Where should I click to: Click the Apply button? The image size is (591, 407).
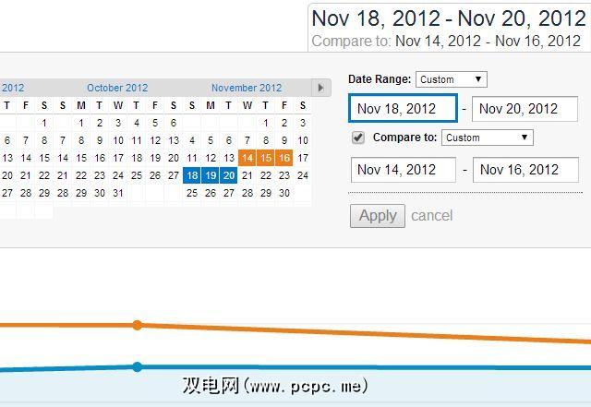378,215
